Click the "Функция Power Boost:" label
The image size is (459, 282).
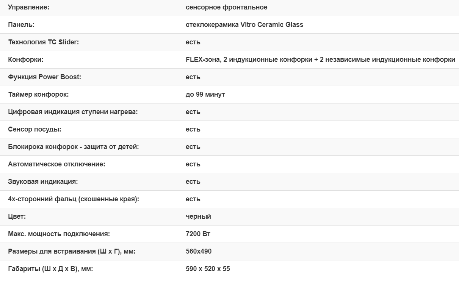45,77
